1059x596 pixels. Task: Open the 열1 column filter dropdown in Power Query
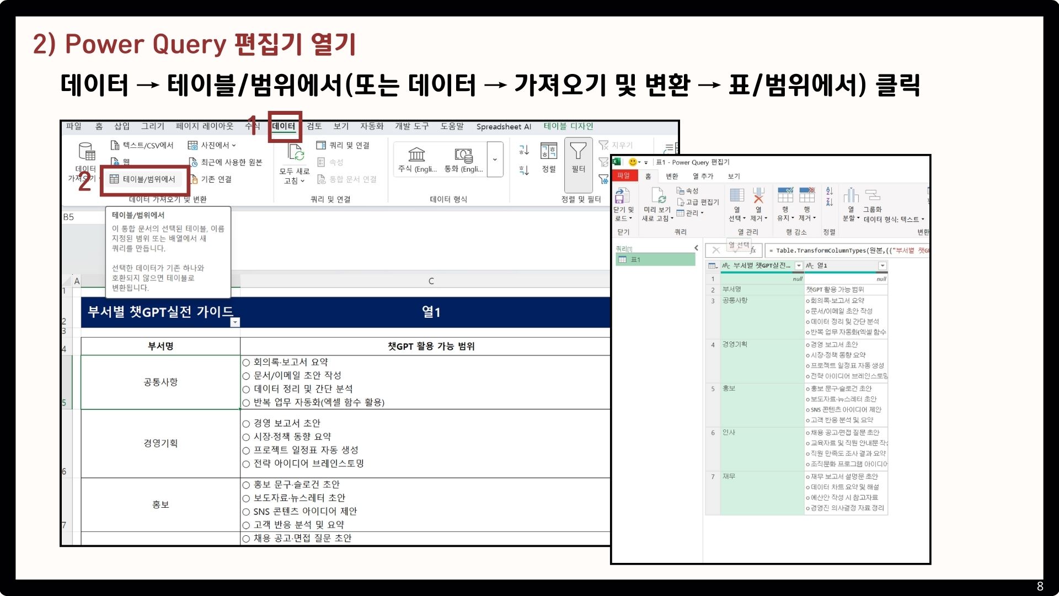coord(882,266)
